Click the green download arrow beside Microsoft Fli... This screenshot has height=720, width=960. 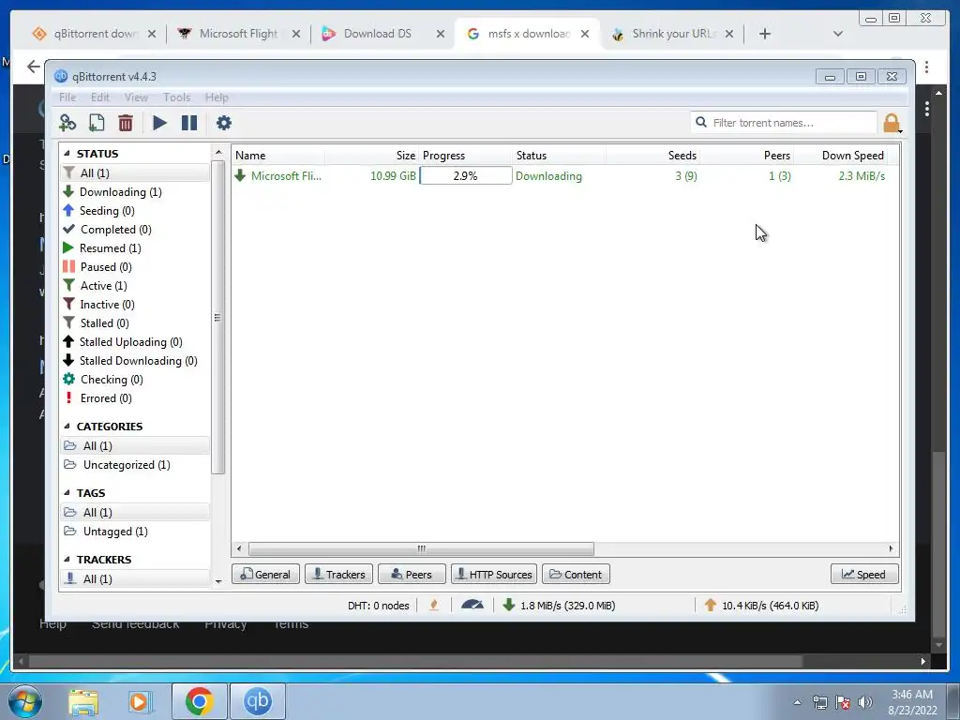[x=240, y=175]
